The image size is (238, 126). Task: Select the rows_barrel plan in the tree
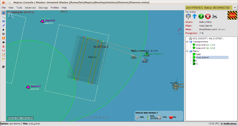click(202, 58)
